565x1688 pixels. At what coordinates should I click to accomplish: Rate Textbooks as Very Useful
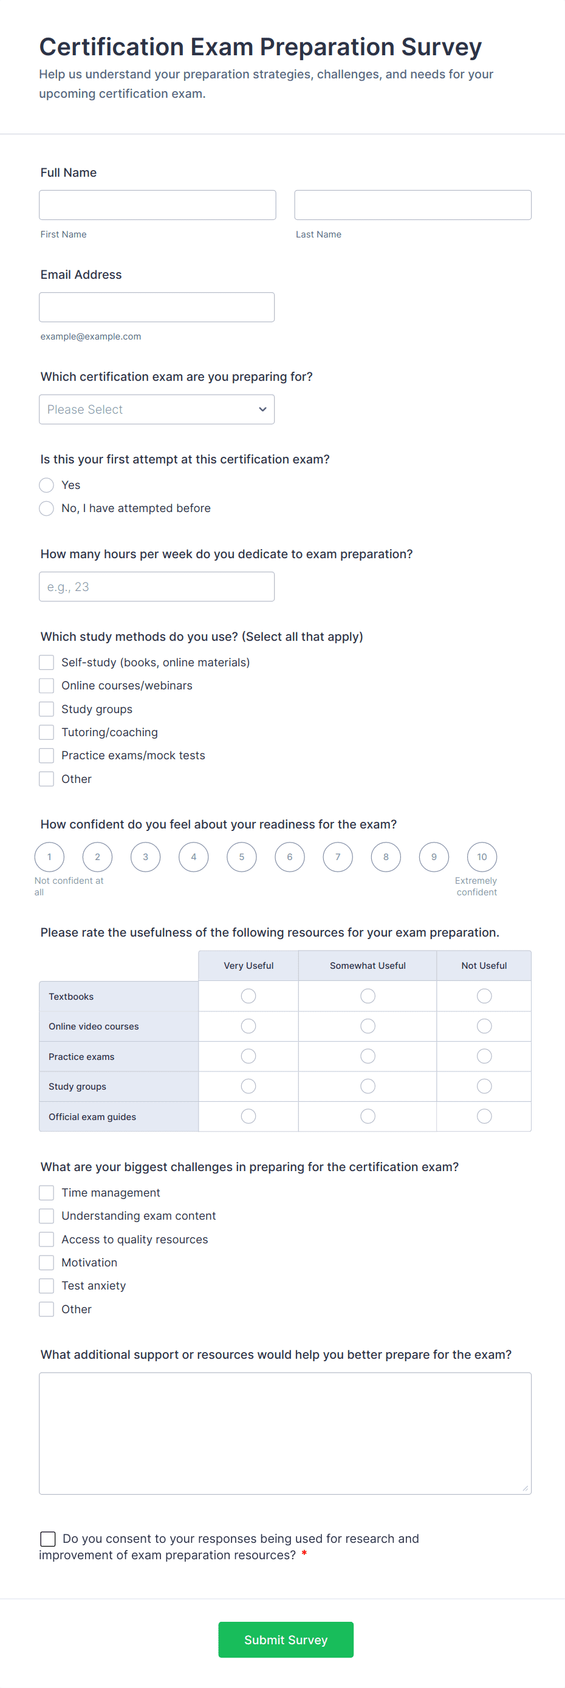(x=248, y=996)
